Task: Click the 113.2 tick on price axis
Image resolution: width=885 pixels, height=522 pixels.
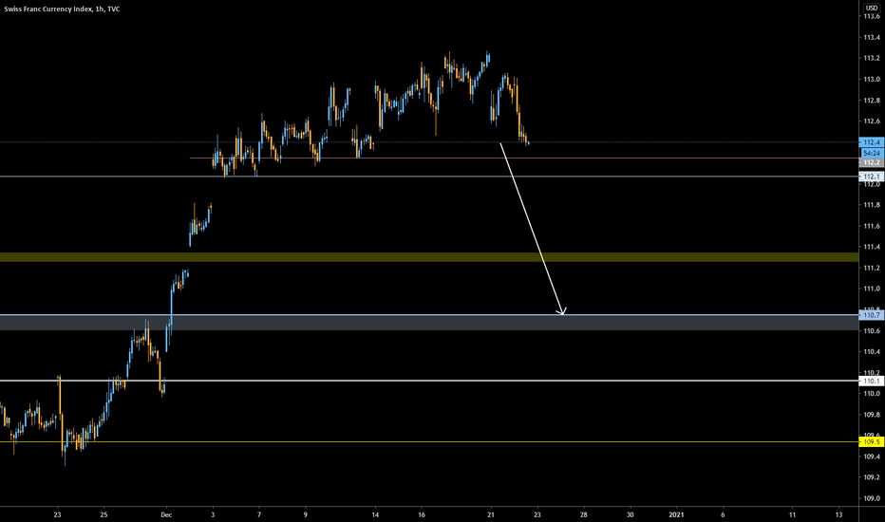Action: [871, 58]
